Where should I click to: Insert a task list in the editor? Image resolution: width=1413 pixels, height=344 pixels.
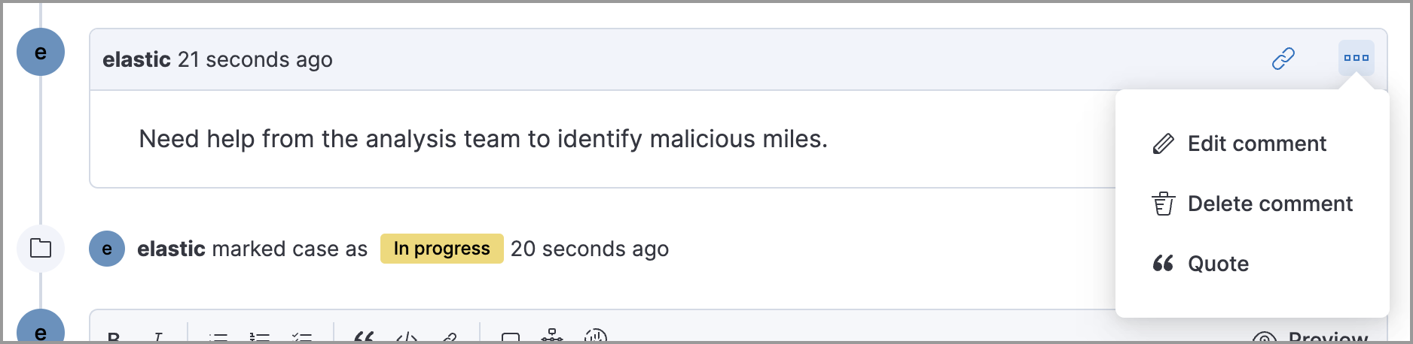coord(301,338)
